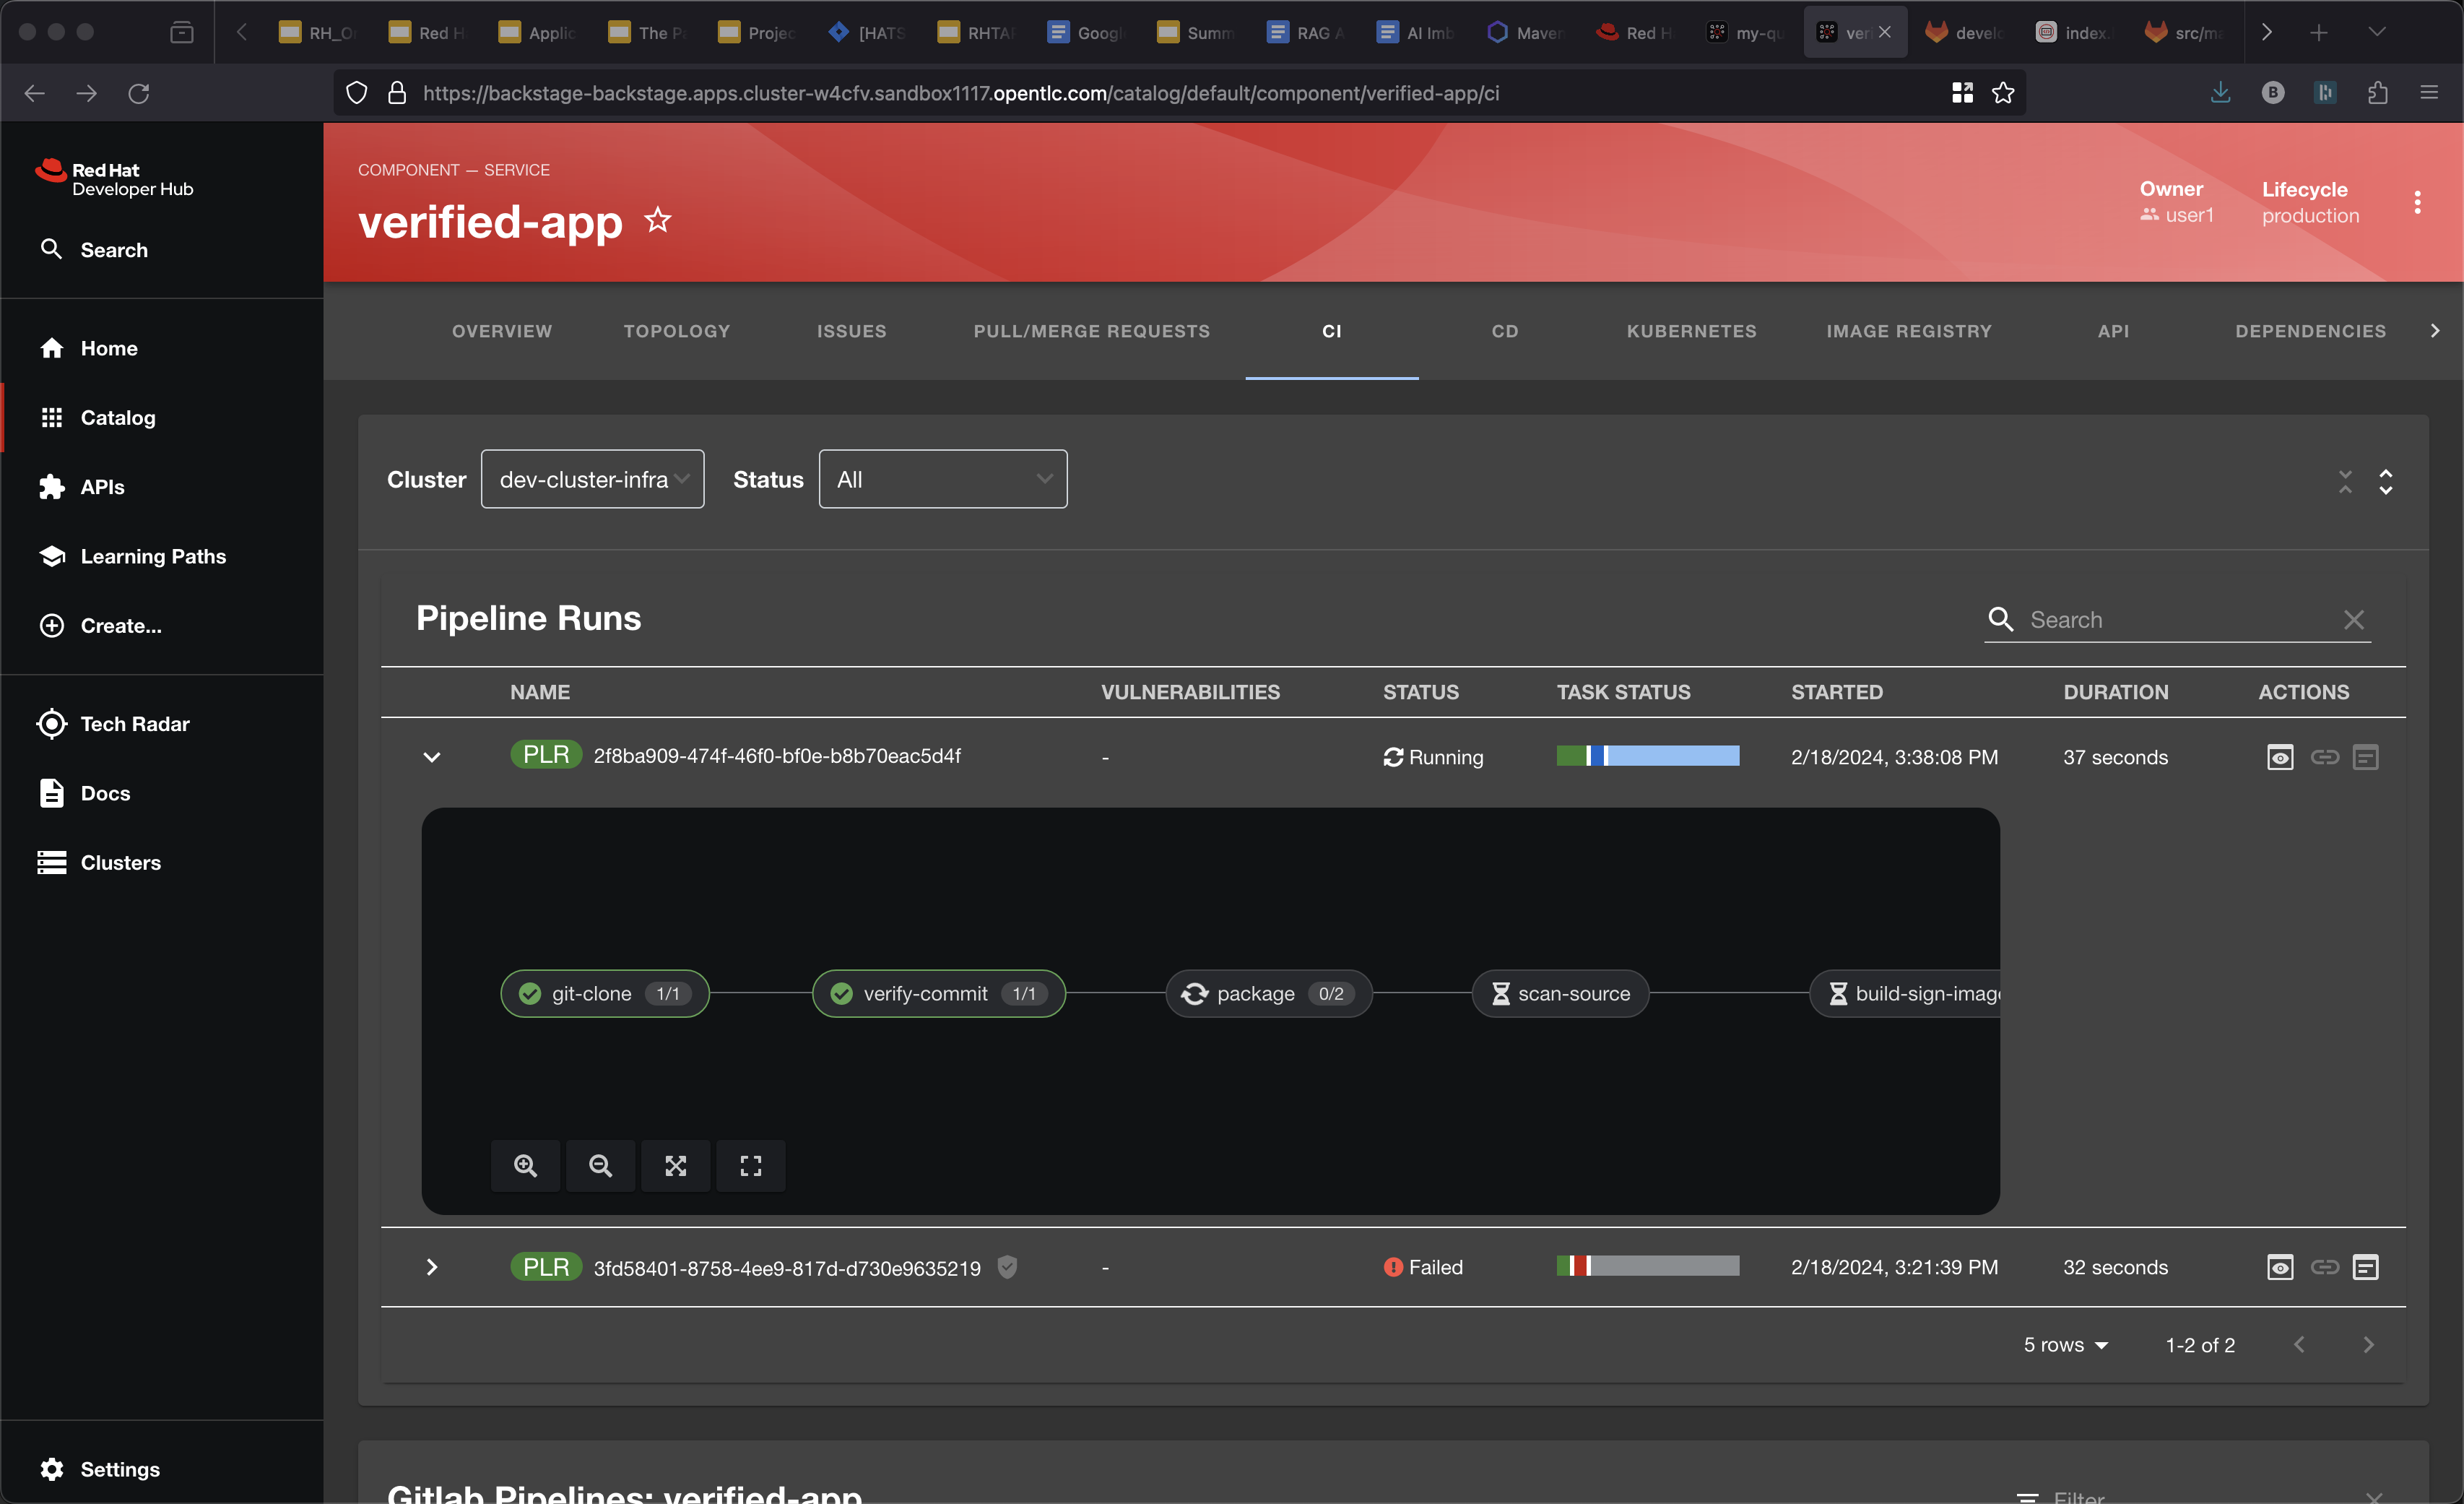Viewport: 2464px width, 1504px height.
Task: View output icon of Failed pipeline run
Action: coord(2365,1267)
